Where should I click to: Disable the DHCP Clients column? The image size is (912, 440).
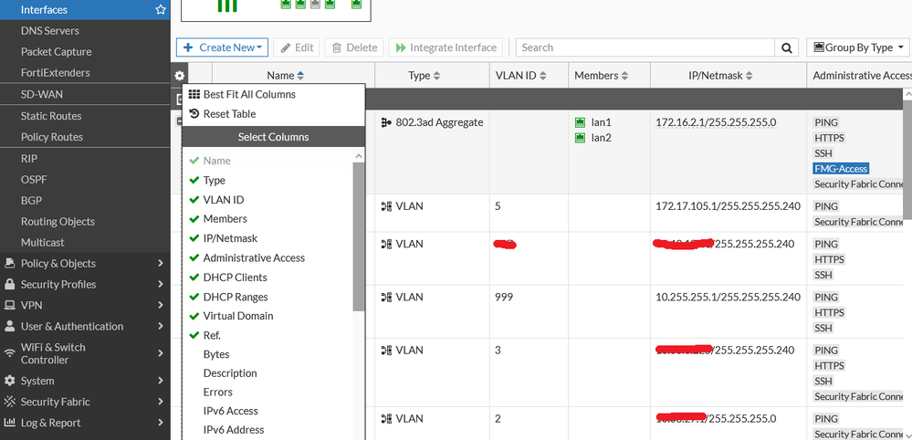click(235, 278)
